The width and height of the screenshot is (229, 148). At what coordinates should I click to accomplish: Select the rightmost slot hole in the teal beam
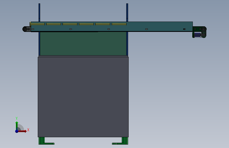click(184, 29)
